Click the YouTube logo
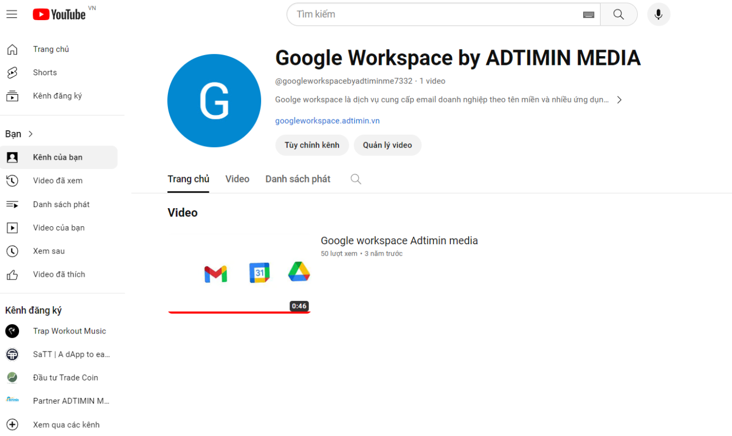Image resolution: width=732 pixels, height=436 pixels. (59, 14)
